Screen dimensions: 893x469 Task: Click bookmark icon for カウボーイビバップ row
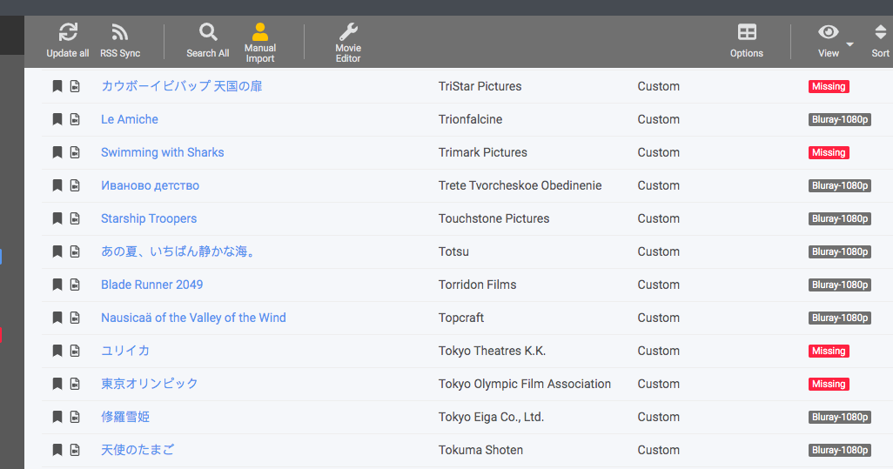(x=57, y=86)
